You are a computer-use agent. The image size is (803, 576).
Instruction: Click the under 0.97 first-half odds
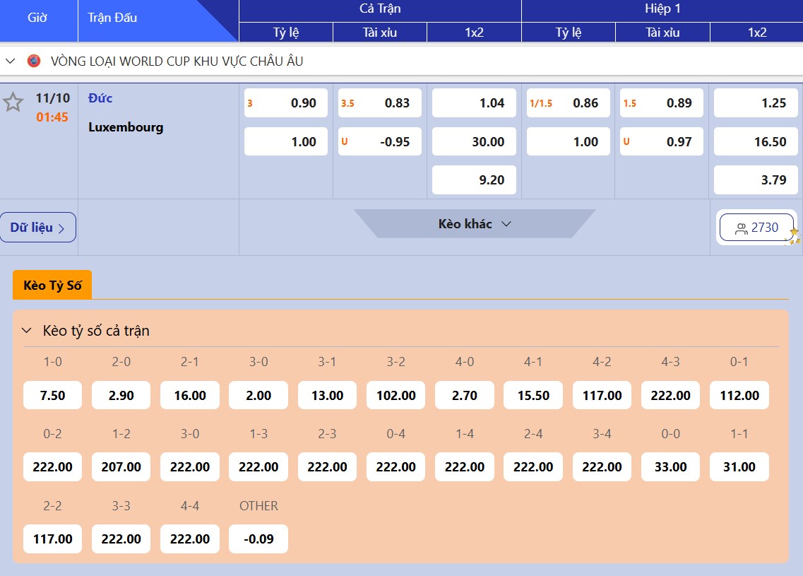point(661,141)
